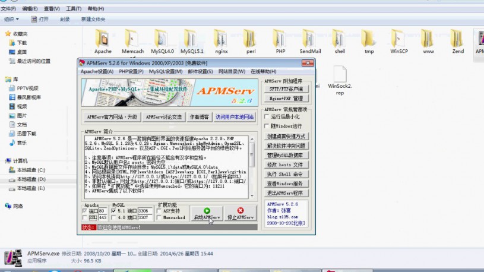Open the www folder icon
Image resolution: width=484 pixels, height=272 pixels.
tap(428, 38)
